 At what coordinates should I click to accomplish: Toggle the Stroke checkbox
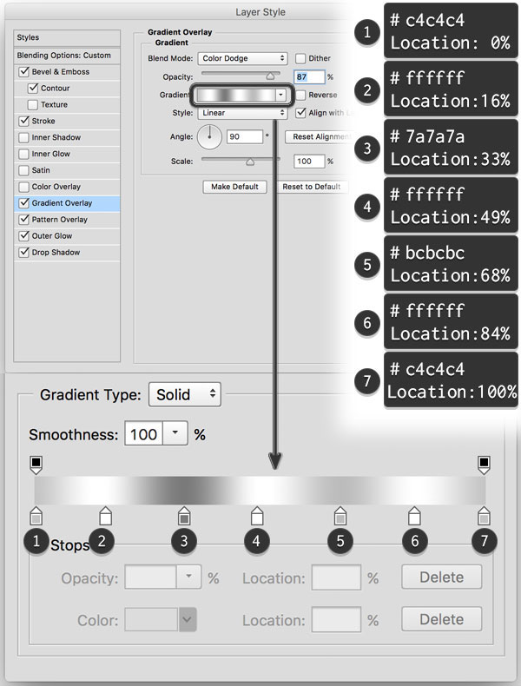click(x=24, y=121)
